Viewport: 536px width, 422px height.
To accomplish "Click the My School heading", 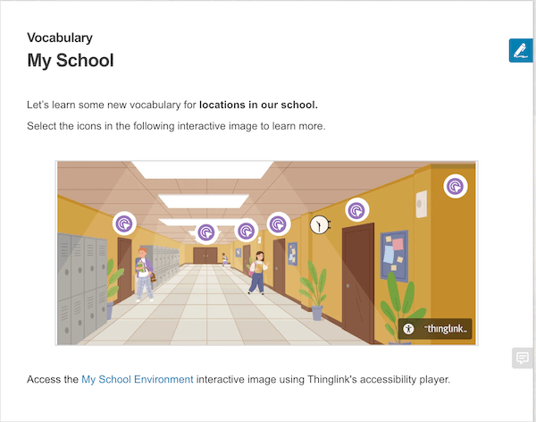I will point(71,62).
